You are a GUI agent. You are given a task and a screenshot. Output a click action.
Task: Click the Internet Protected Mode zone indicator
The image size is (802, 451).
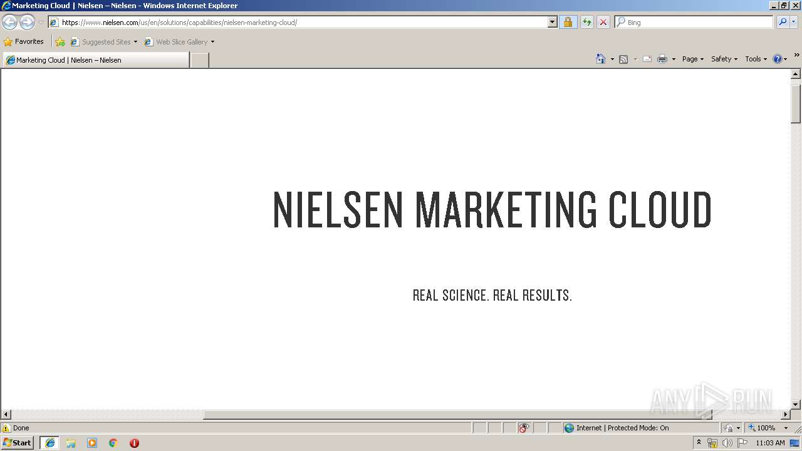click(641, 428)
